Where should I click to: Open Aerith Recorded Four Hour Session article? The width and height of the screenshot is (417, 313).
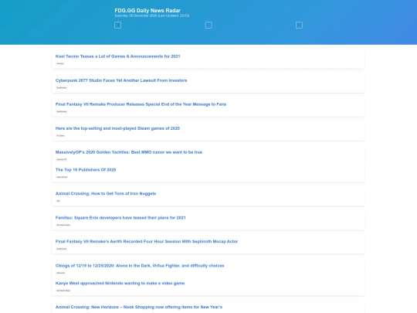coord(147,241)
